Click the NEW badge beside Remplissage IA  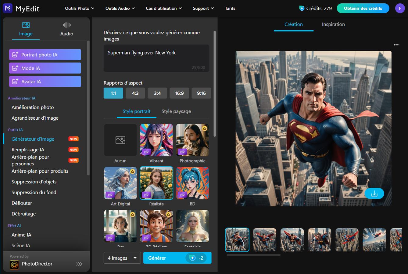73,149
